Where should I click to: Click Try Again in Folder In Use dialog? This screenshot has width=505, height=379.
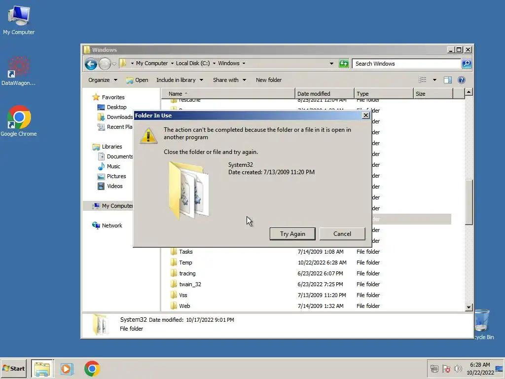tap(292, 234)
